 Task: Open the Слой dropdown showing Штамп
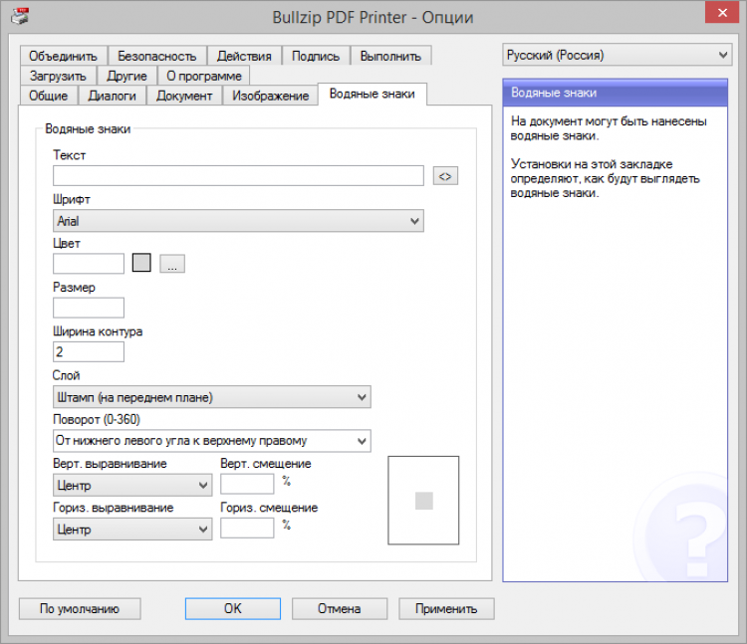211,397
